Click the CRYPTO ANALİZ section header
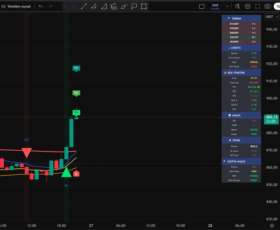This screenshot has width=280, height=230. click(241, 161)
